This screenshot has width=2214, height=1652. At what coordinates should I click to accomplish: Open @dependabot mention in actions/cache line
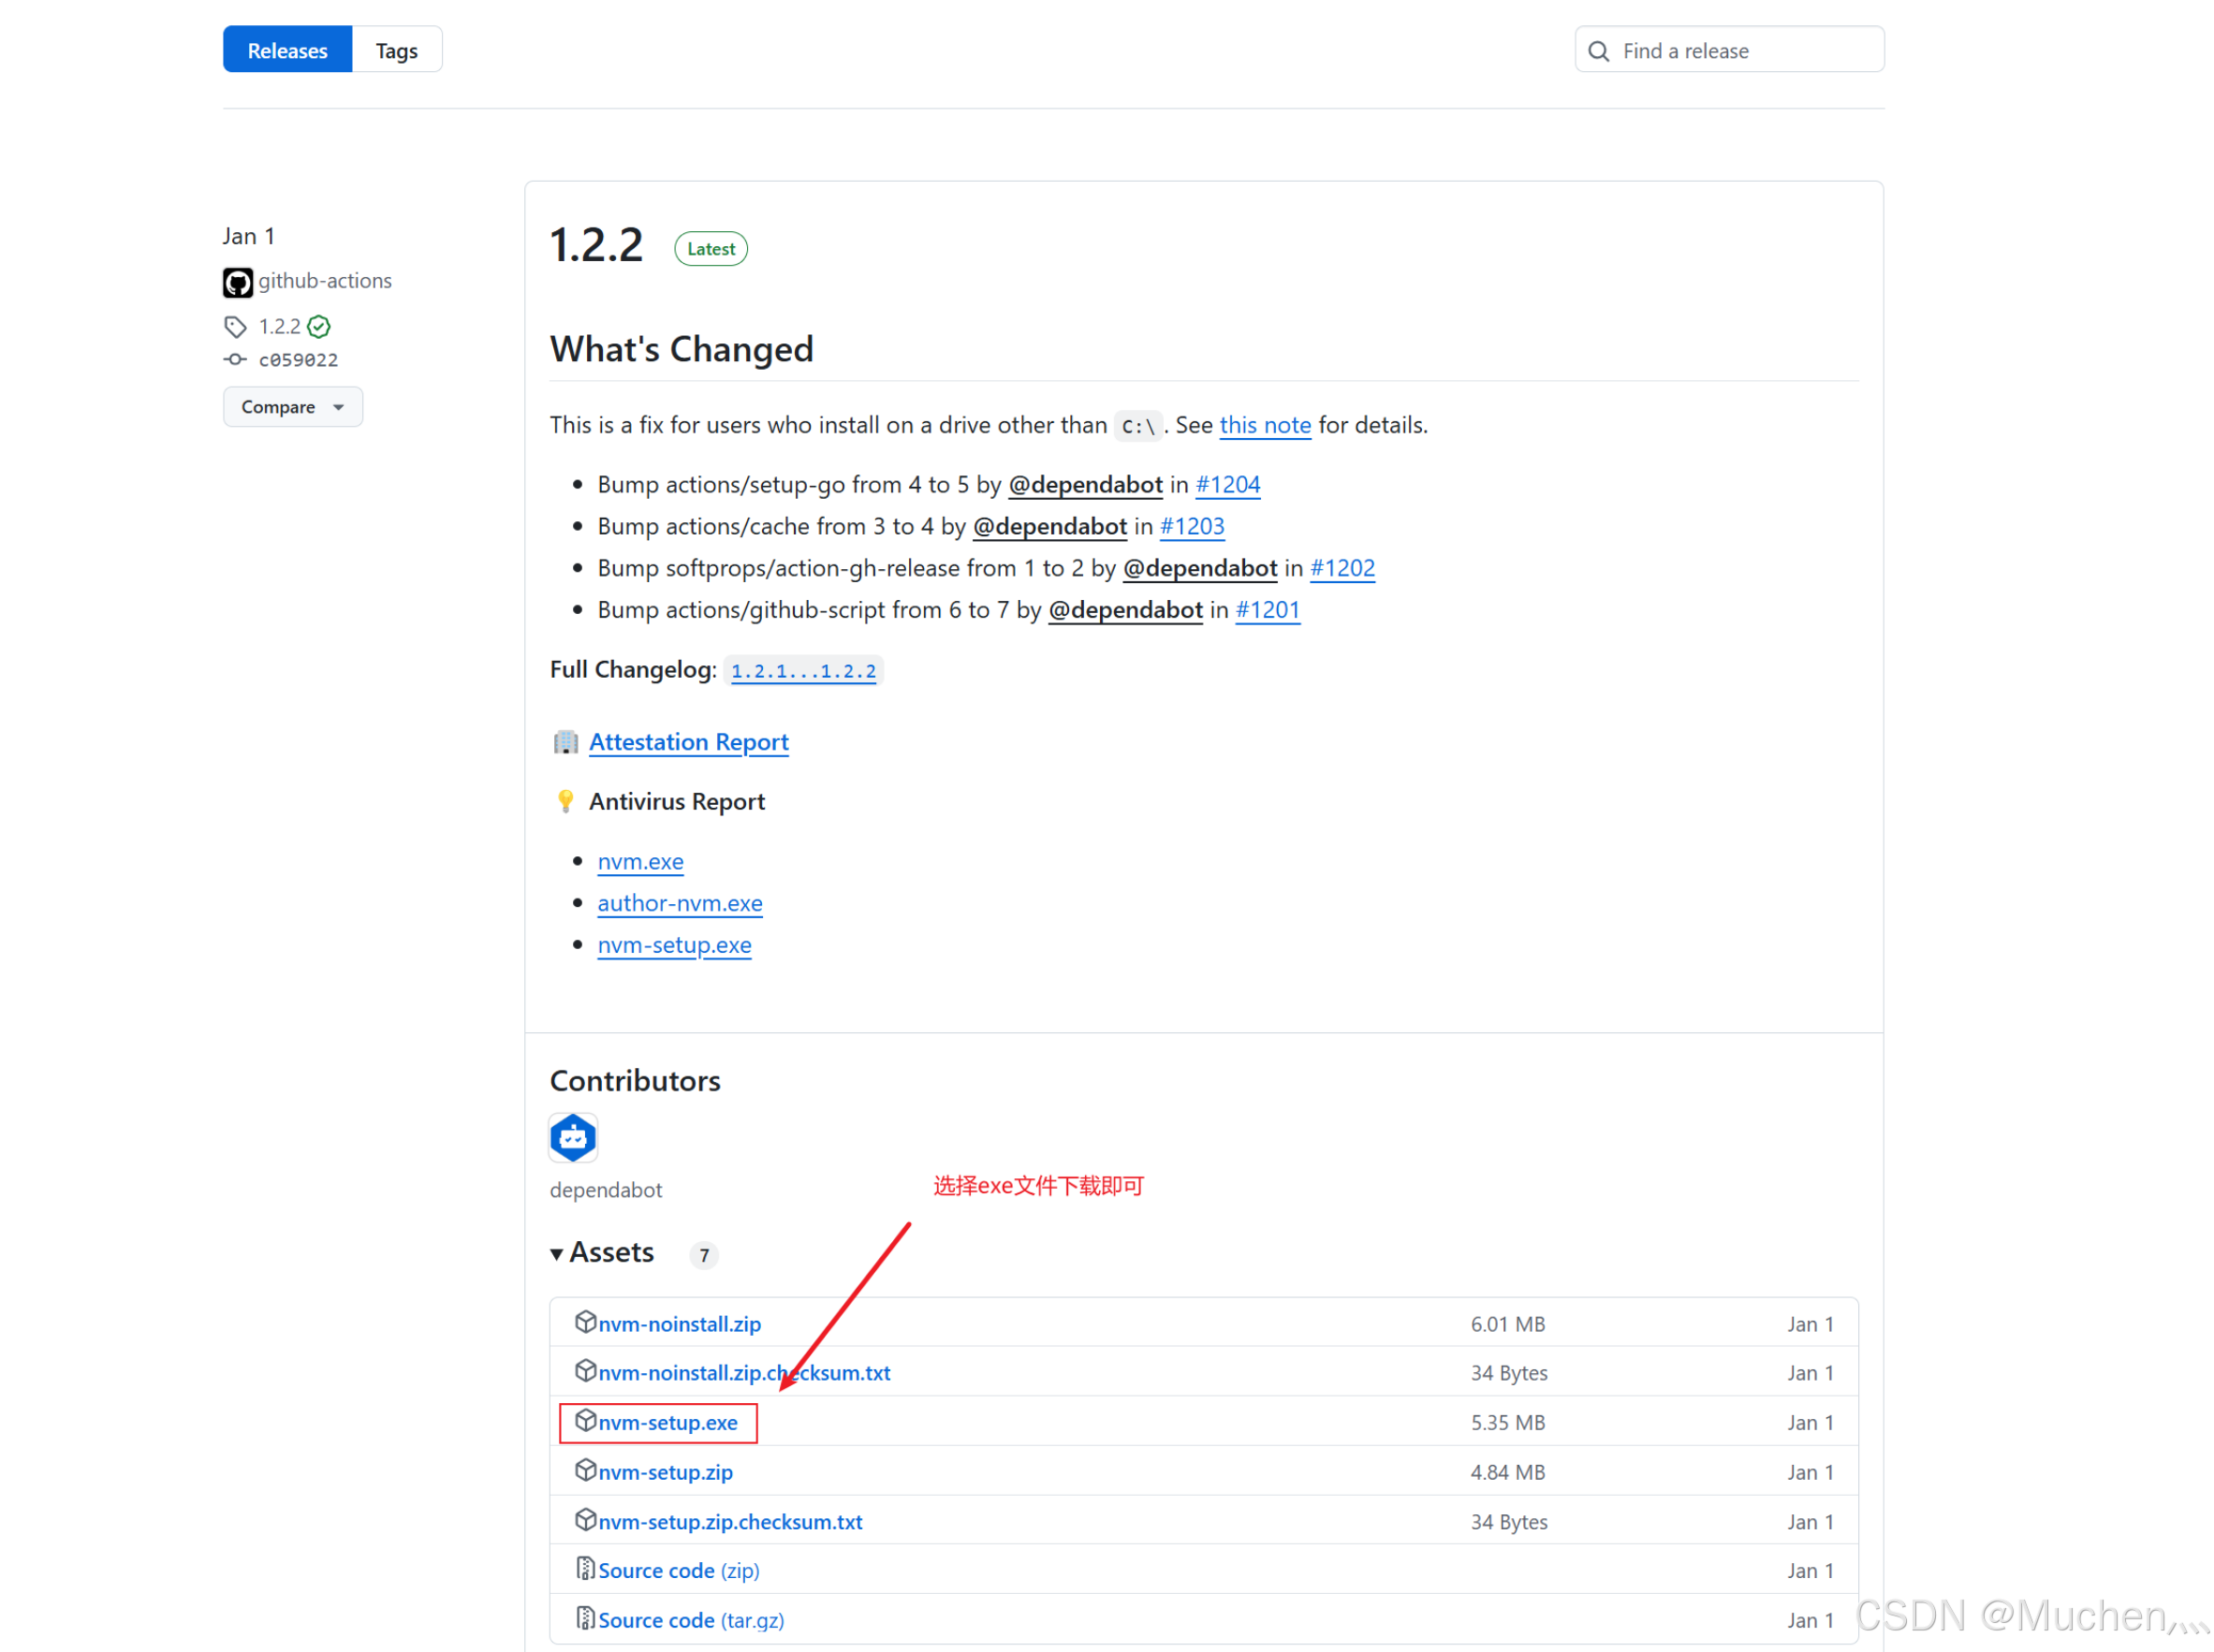(1049, 527)
